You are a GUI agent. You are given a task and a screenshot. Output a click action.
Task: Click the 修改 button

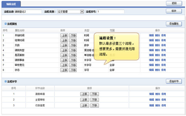pos(174,11)
